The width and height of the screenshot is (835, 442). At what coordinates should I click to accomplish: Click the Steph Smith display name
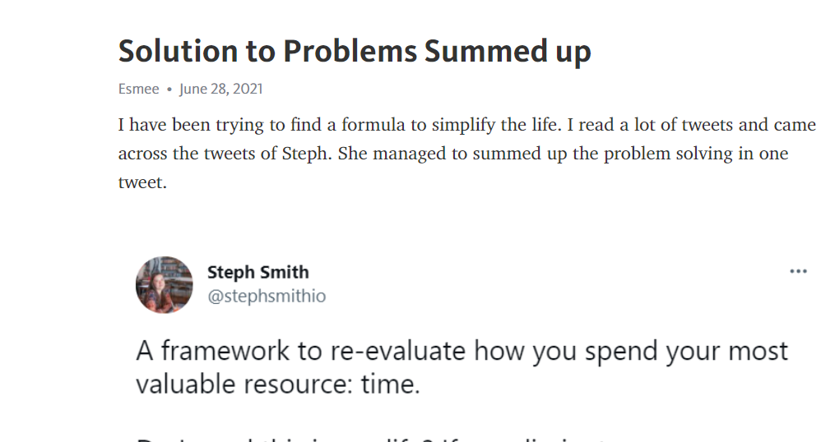(257, 272)
